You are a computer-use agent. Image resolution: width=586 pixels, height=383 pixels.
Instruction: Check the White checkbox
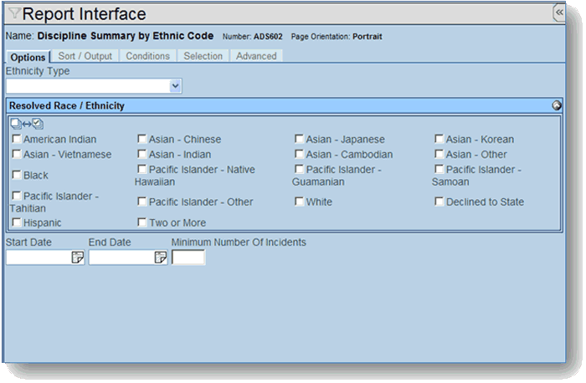click(299, 202)
